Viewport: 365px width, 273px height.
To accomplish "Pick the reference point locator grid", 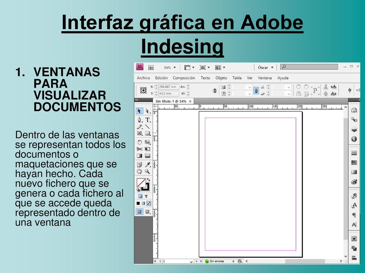I will tap(143, 90).
